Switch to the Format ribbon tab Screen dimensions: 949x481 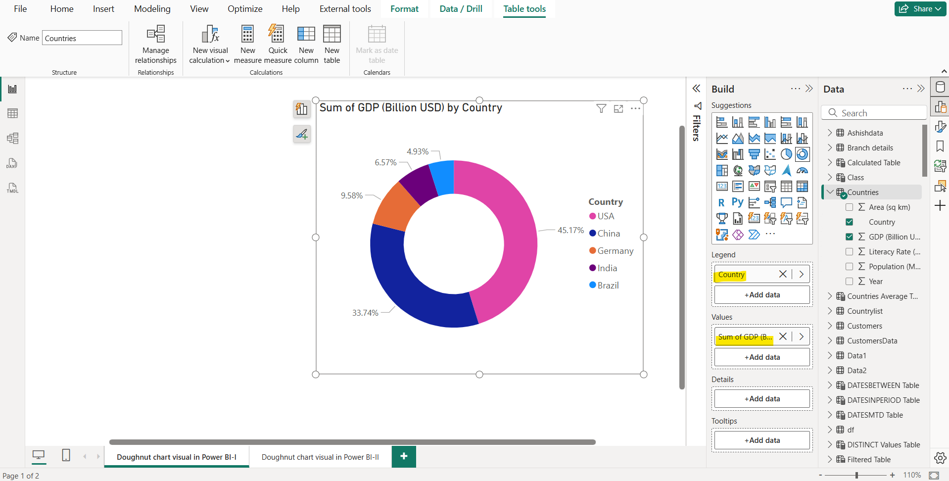pyautogui.click(x=404, y=8)
